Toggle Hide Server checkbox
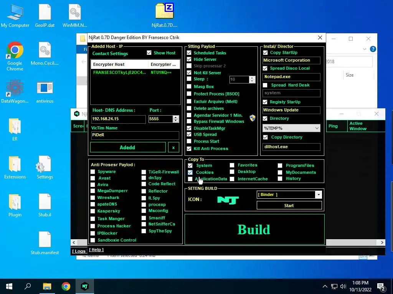Image resolution: width=393 pixels, height=294 pixels. coord(189,59)
